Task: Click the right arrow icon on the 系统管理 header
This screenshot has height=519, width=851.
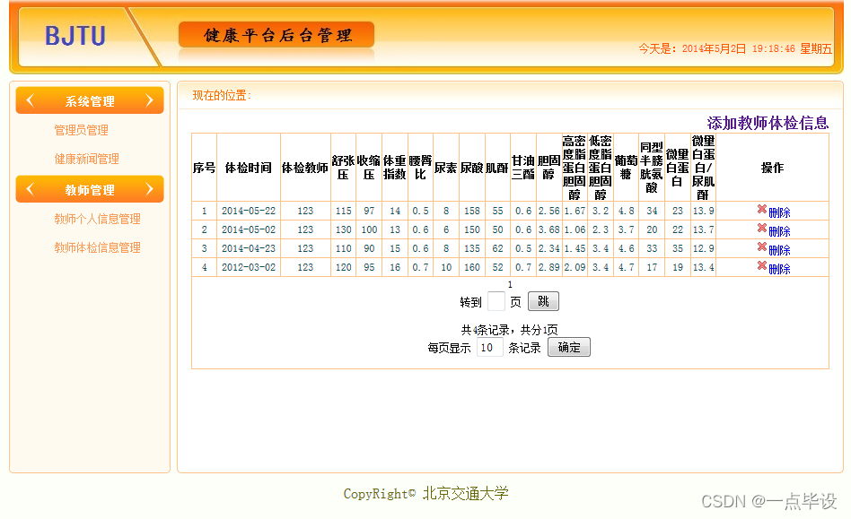Action: [151, 99]
